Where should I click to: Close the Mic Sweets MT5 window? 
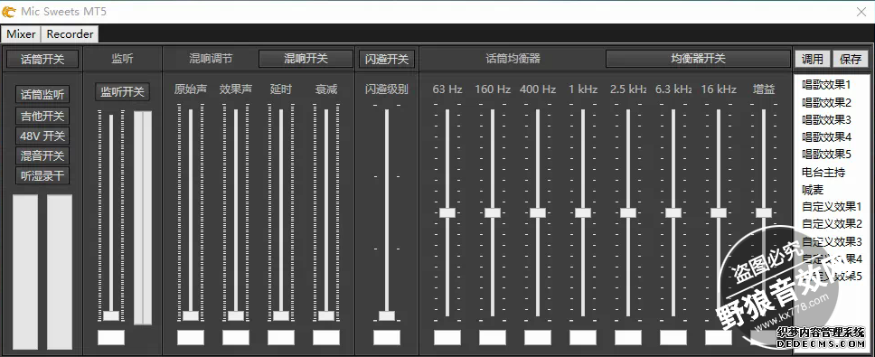[861, 11]
